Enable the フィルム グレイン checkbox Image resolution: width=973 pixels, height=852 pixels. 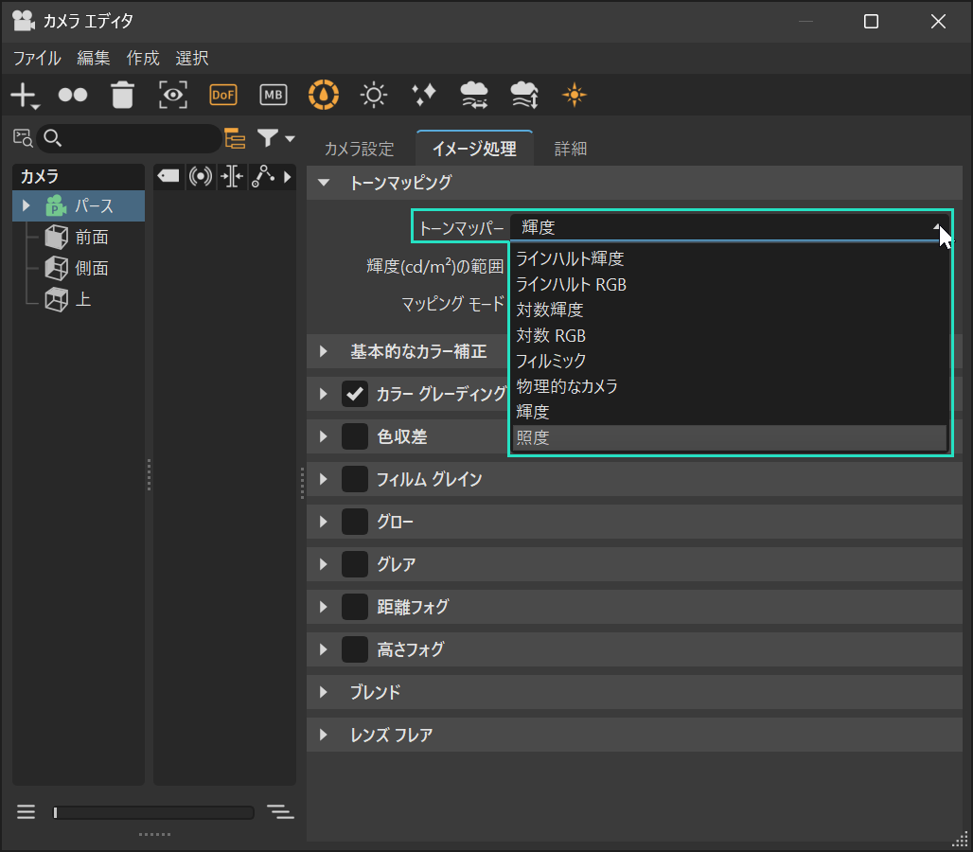click(355, 479)
